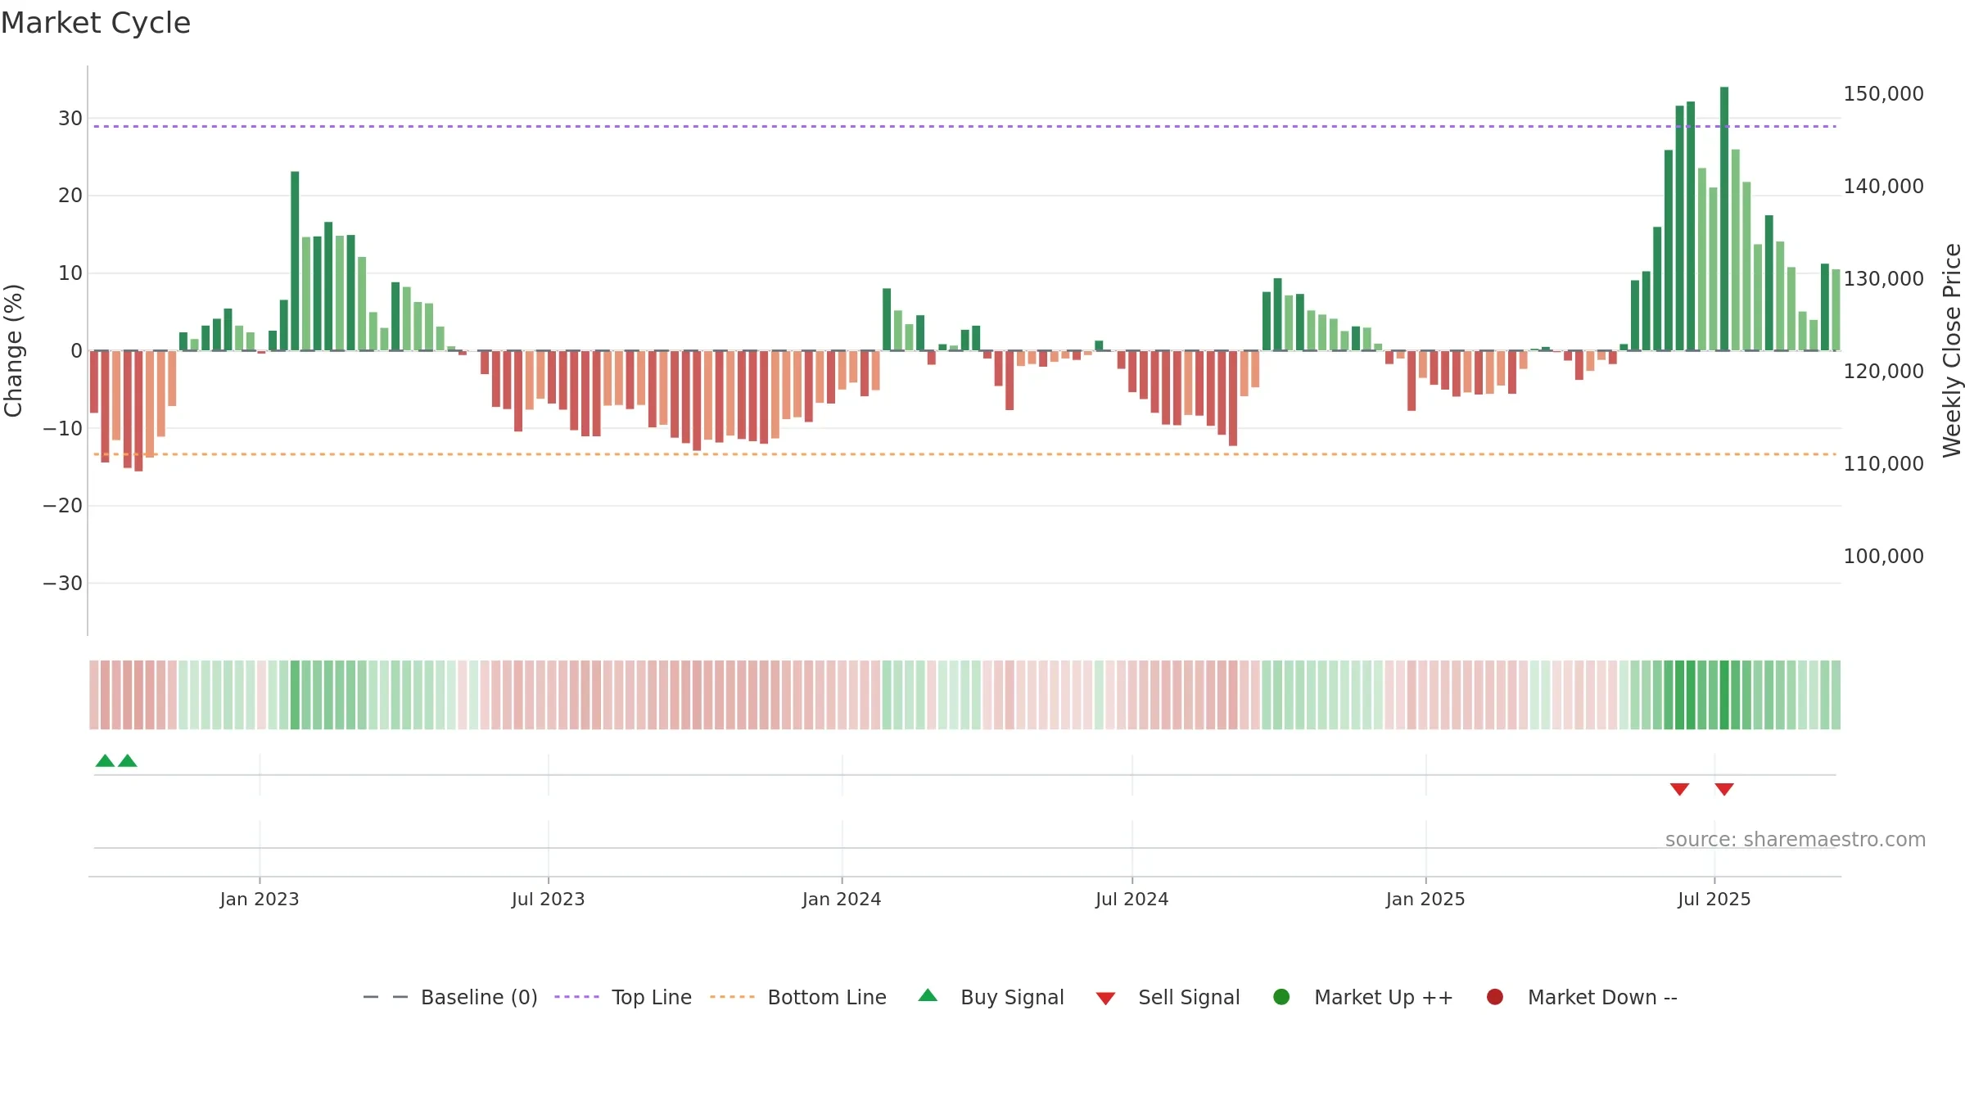Toggle Top Line legend entry
The image size is (1965, 1105).
tap(623, 997)
